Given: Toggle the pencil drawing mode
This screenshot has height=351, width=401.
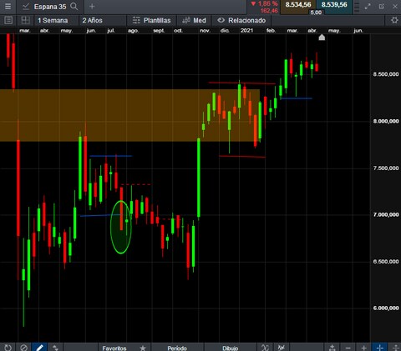Looking at the screenshot, I should (x=39, y=348).
